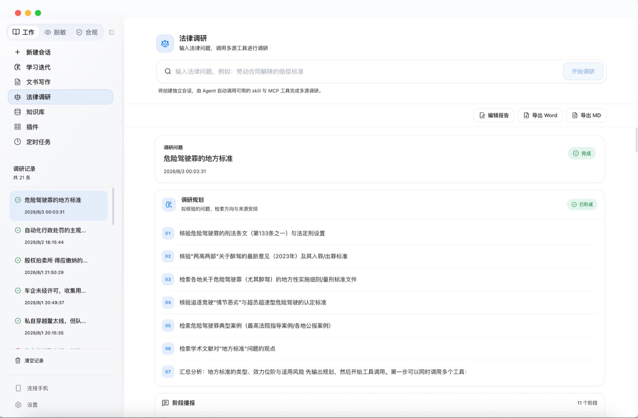This screenshot has width=638, height=418.
Task: Click the 调研规划 section icon
Action: (x=169, y=204)
